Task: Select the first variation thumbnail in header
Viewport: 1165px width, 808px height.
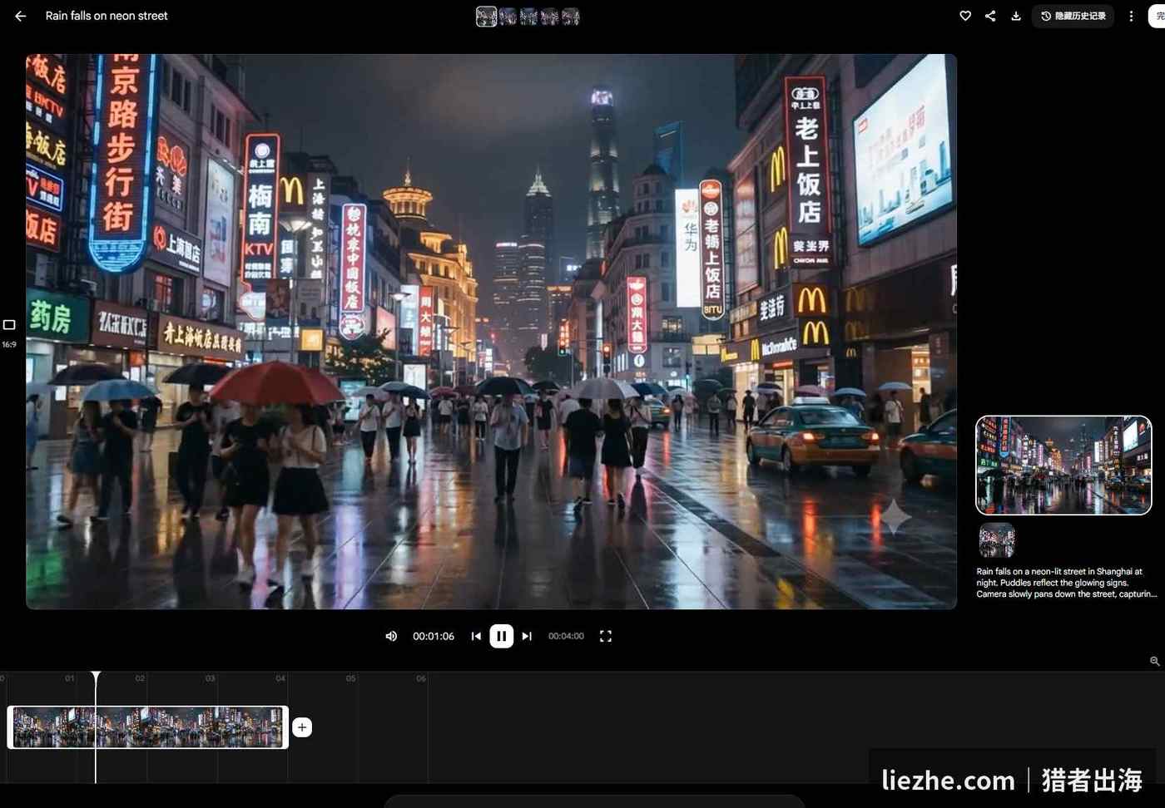Action: click(486, 17)
